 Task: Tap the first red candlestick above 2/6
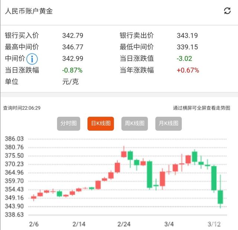34,198
